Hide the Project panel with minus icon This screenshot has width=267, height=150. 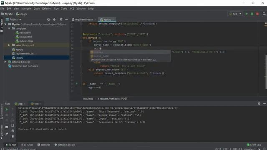point(66,20)
